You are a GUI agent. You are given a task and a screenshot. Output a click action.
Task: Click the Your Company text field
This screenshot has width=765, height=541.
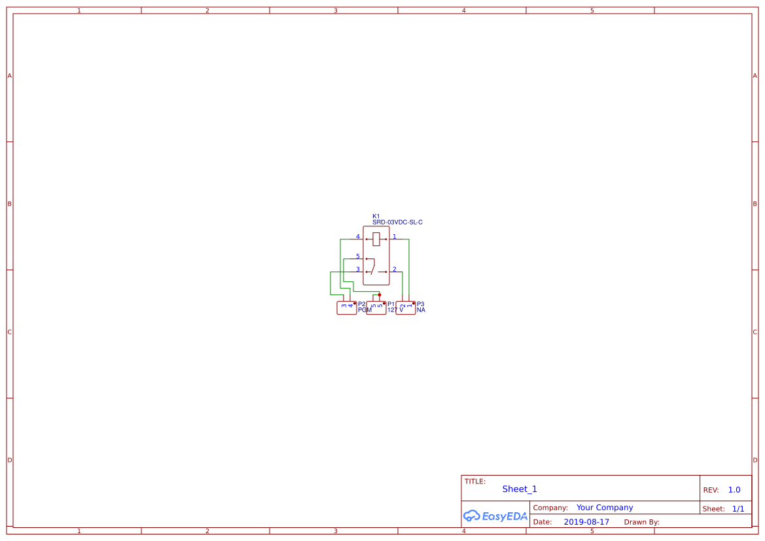[605, 507]
